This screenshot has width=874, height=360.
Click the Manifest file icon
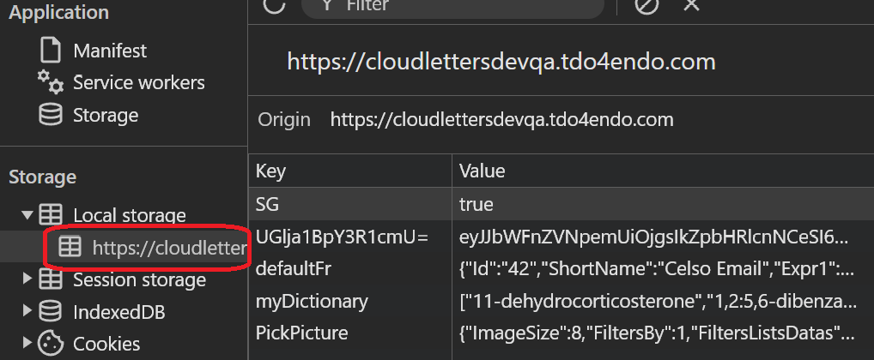52,51
